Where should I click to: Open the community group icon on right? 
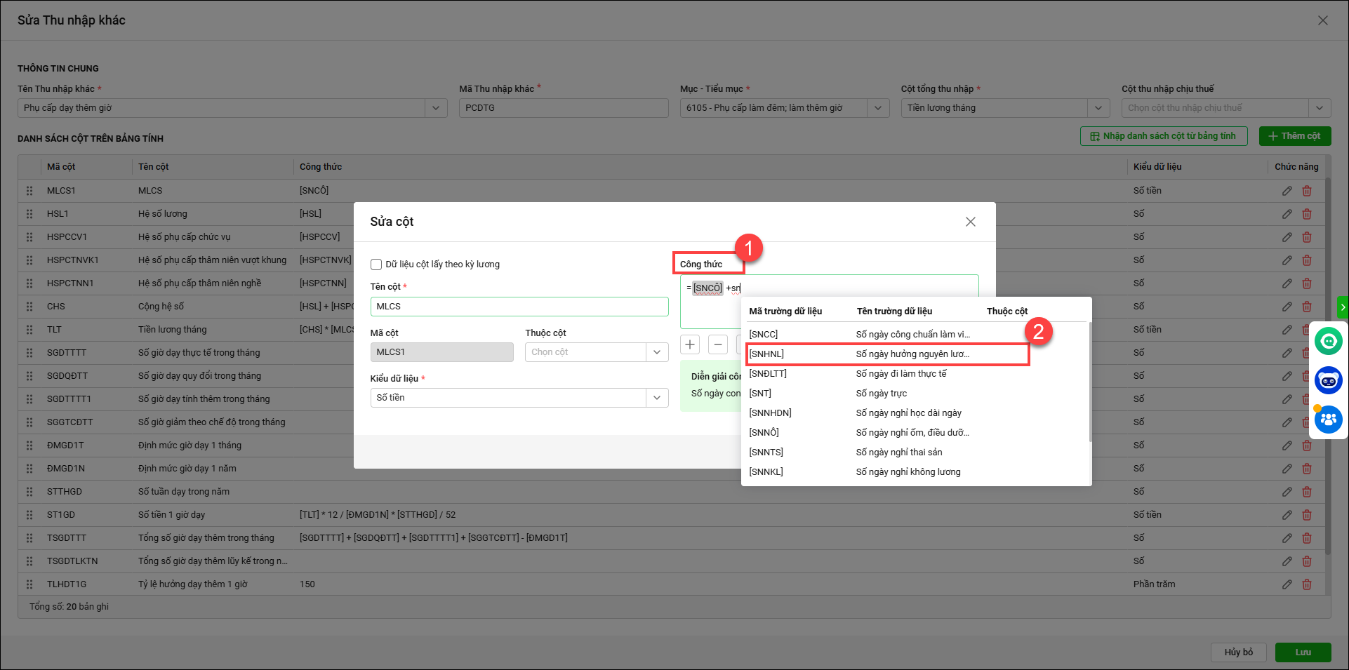[x=1328, y=420]
